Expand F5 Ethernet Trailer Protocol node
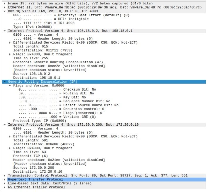Screen dimensions: 210x192 (5, 187)
